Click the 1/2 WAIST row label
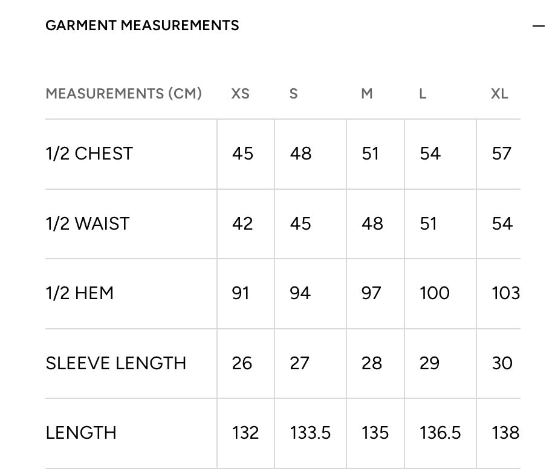The image size is (558, 472). [x=88, y=224]
